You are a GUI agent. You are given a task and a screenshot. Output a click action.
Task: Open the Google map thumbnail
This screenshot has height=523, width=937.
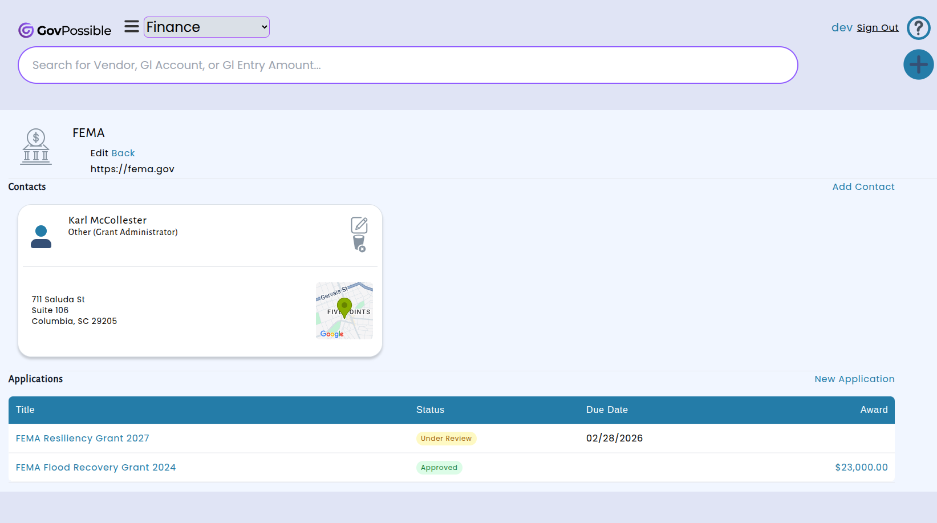click(344, 311)
